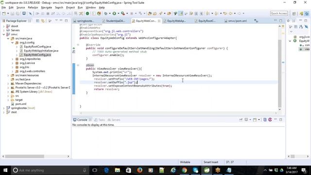
Task: Click the Save All toolbar icon
Action: (x=17, y=14)
